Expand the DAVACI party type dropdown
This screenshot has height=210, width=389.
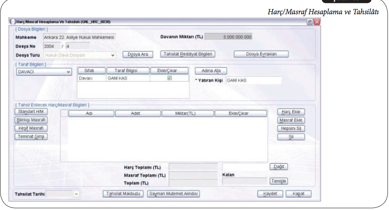tap(69, 72)
